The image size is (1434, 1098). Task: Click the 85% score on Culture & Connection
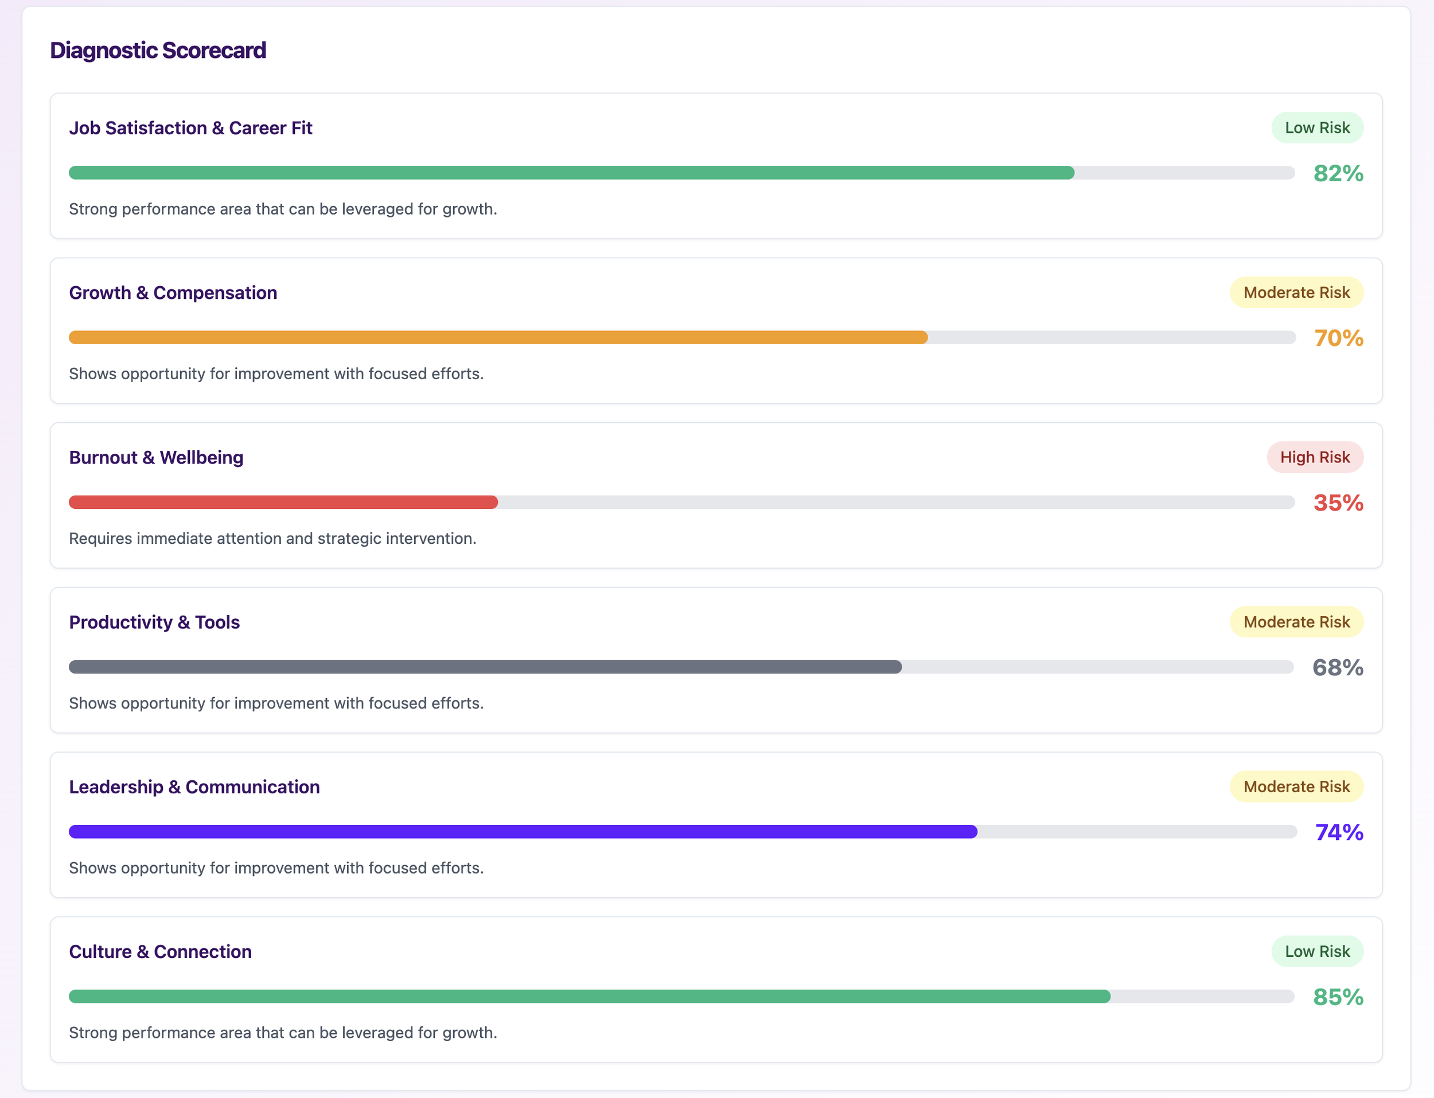coord(1338,998)
